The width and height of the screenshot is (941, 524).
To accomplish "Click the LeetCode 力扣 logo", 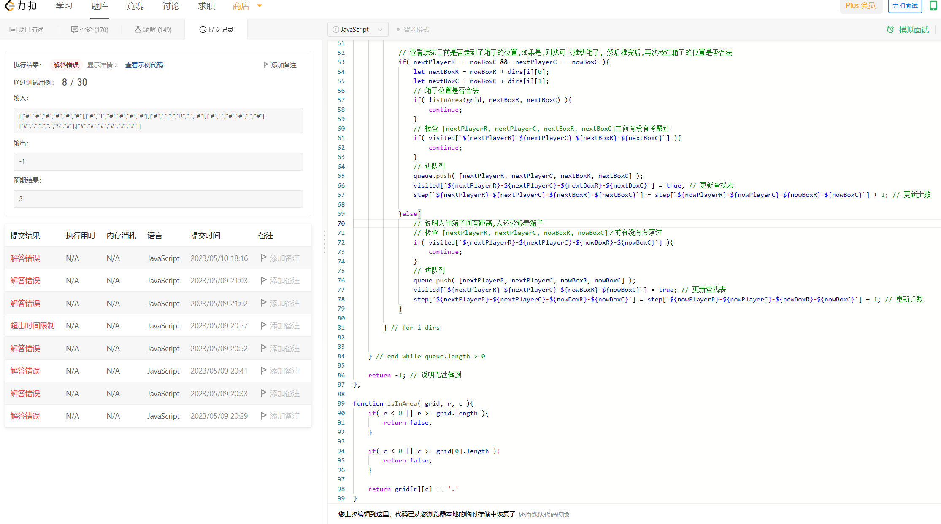I will (x=21, y=6).
